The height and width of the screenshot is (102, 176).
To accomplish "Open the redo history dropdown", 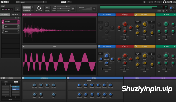I will [x=161, y=2].
